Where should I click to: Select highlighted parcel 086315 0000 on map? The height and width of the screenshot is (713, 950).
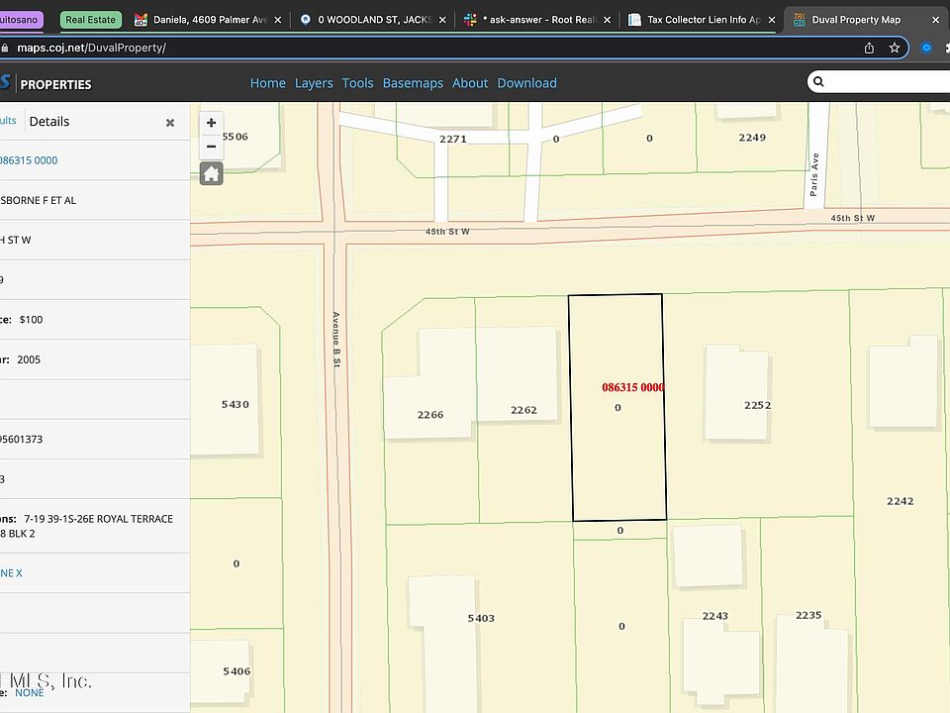617,407
